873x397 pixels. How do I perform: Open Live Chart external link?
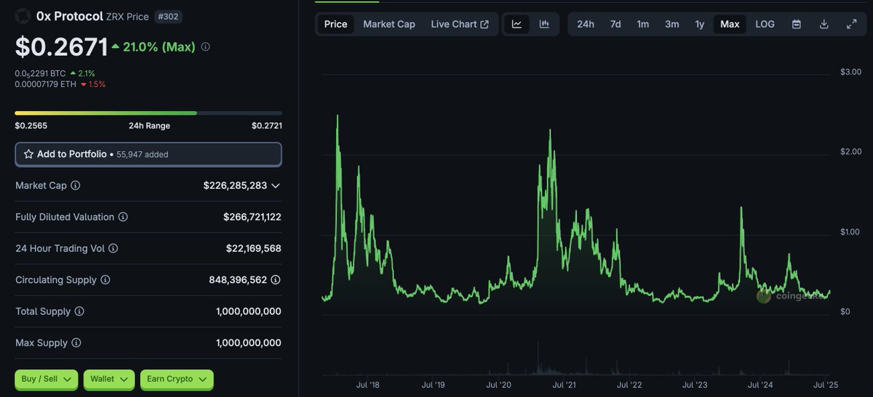tap(460, 24)
